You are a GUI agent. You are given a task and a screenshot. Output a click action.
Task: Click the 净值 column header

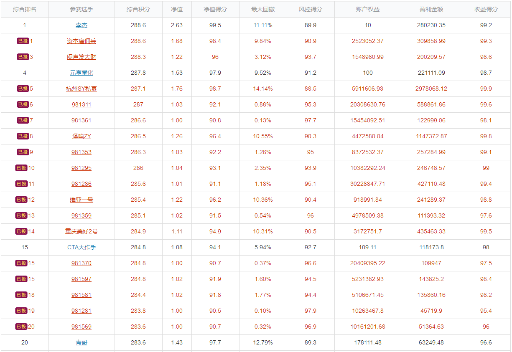tap(177, 9)
